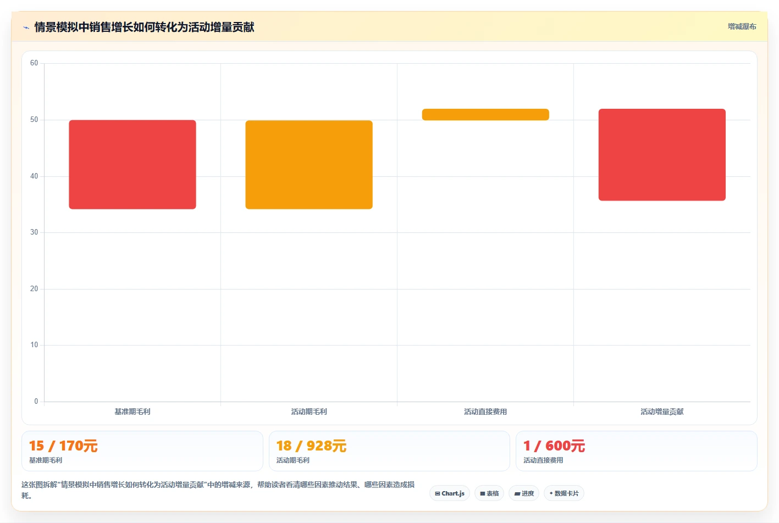Click the y-axis value 50
This screenshot has width=779, height=523.
pos(34,120)
